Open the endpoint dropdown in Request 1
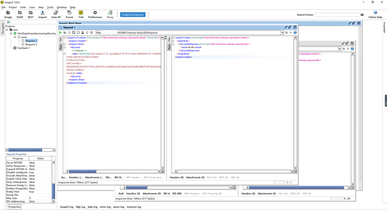 pyautogui.click(x=283, y=33)
